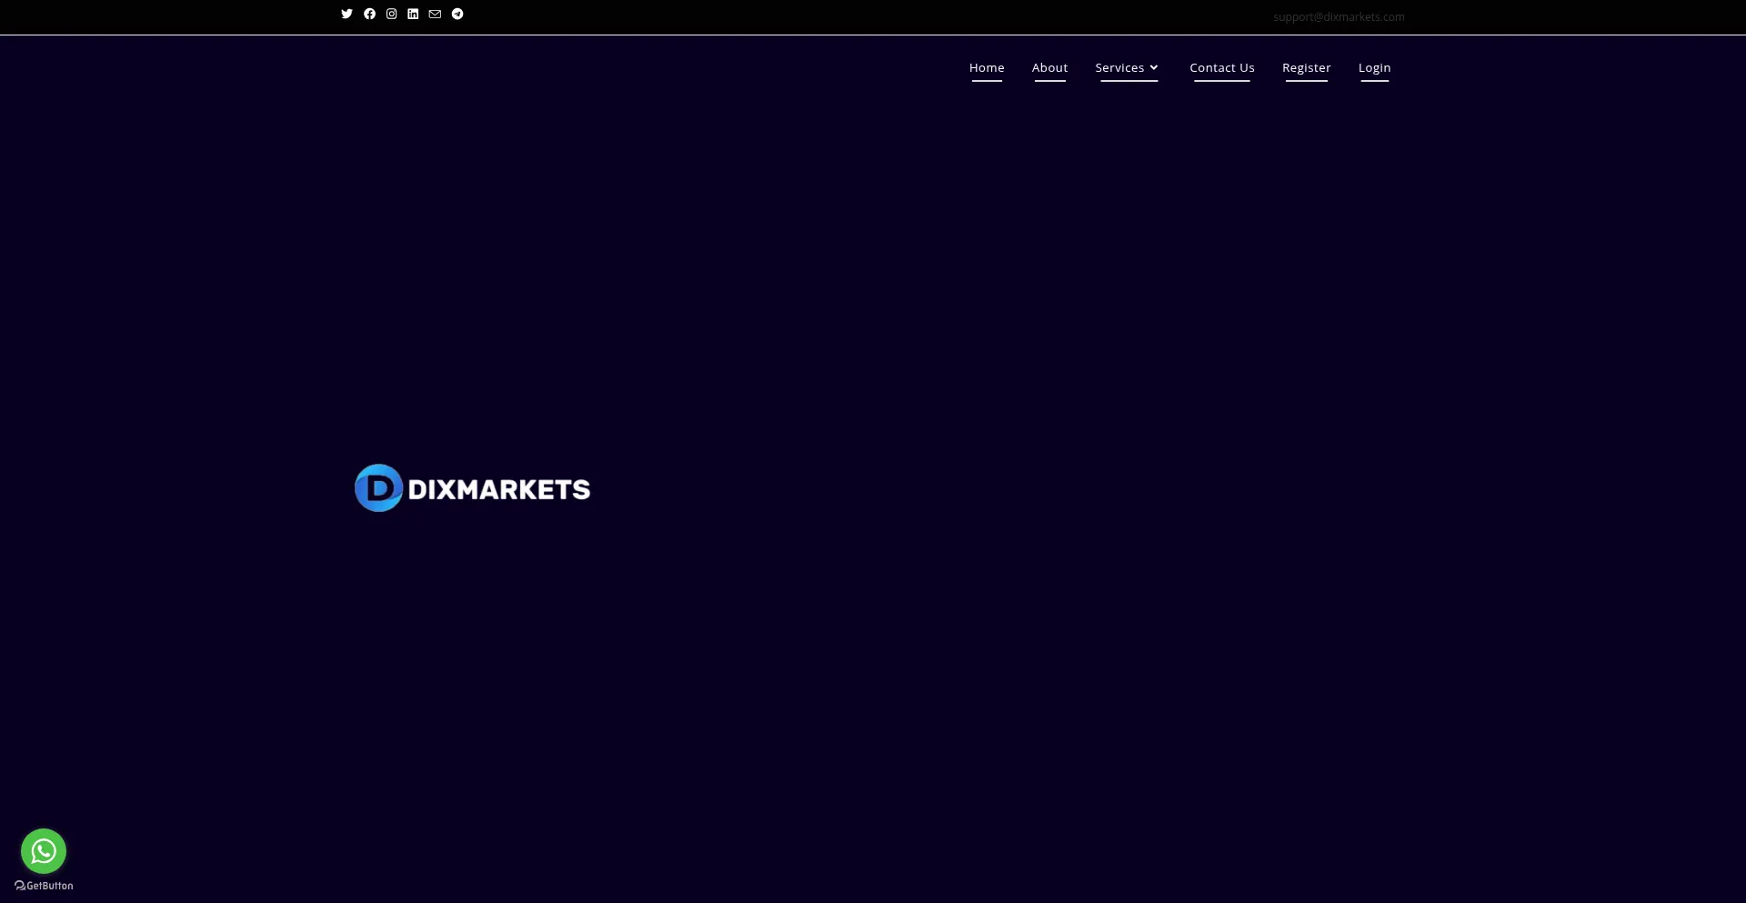Viewport: 1746px width, 903px height.
Task: Expand the Services dropdown chevron
Action: [1154, 67]
